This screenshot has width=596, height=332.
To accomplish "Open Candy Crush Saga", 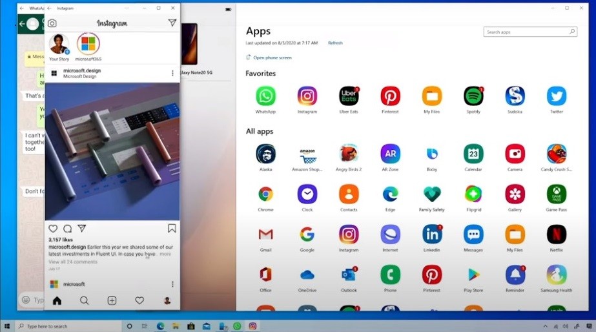I will pos(557,154).
